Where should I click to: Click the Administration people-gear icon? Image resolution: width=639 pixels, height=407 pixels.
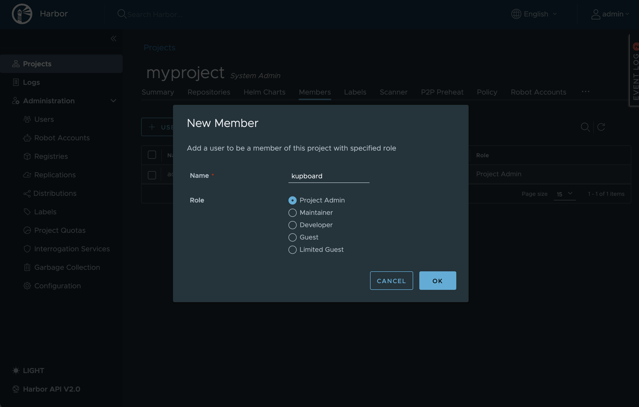click(x=16, y=101)
